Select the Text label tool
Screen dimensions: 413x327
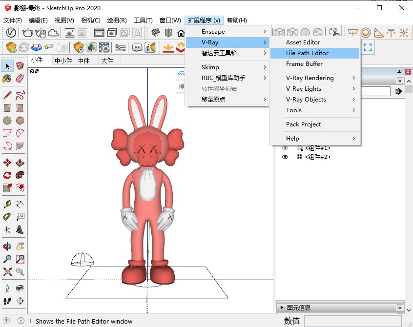click(x=20, y=217)
